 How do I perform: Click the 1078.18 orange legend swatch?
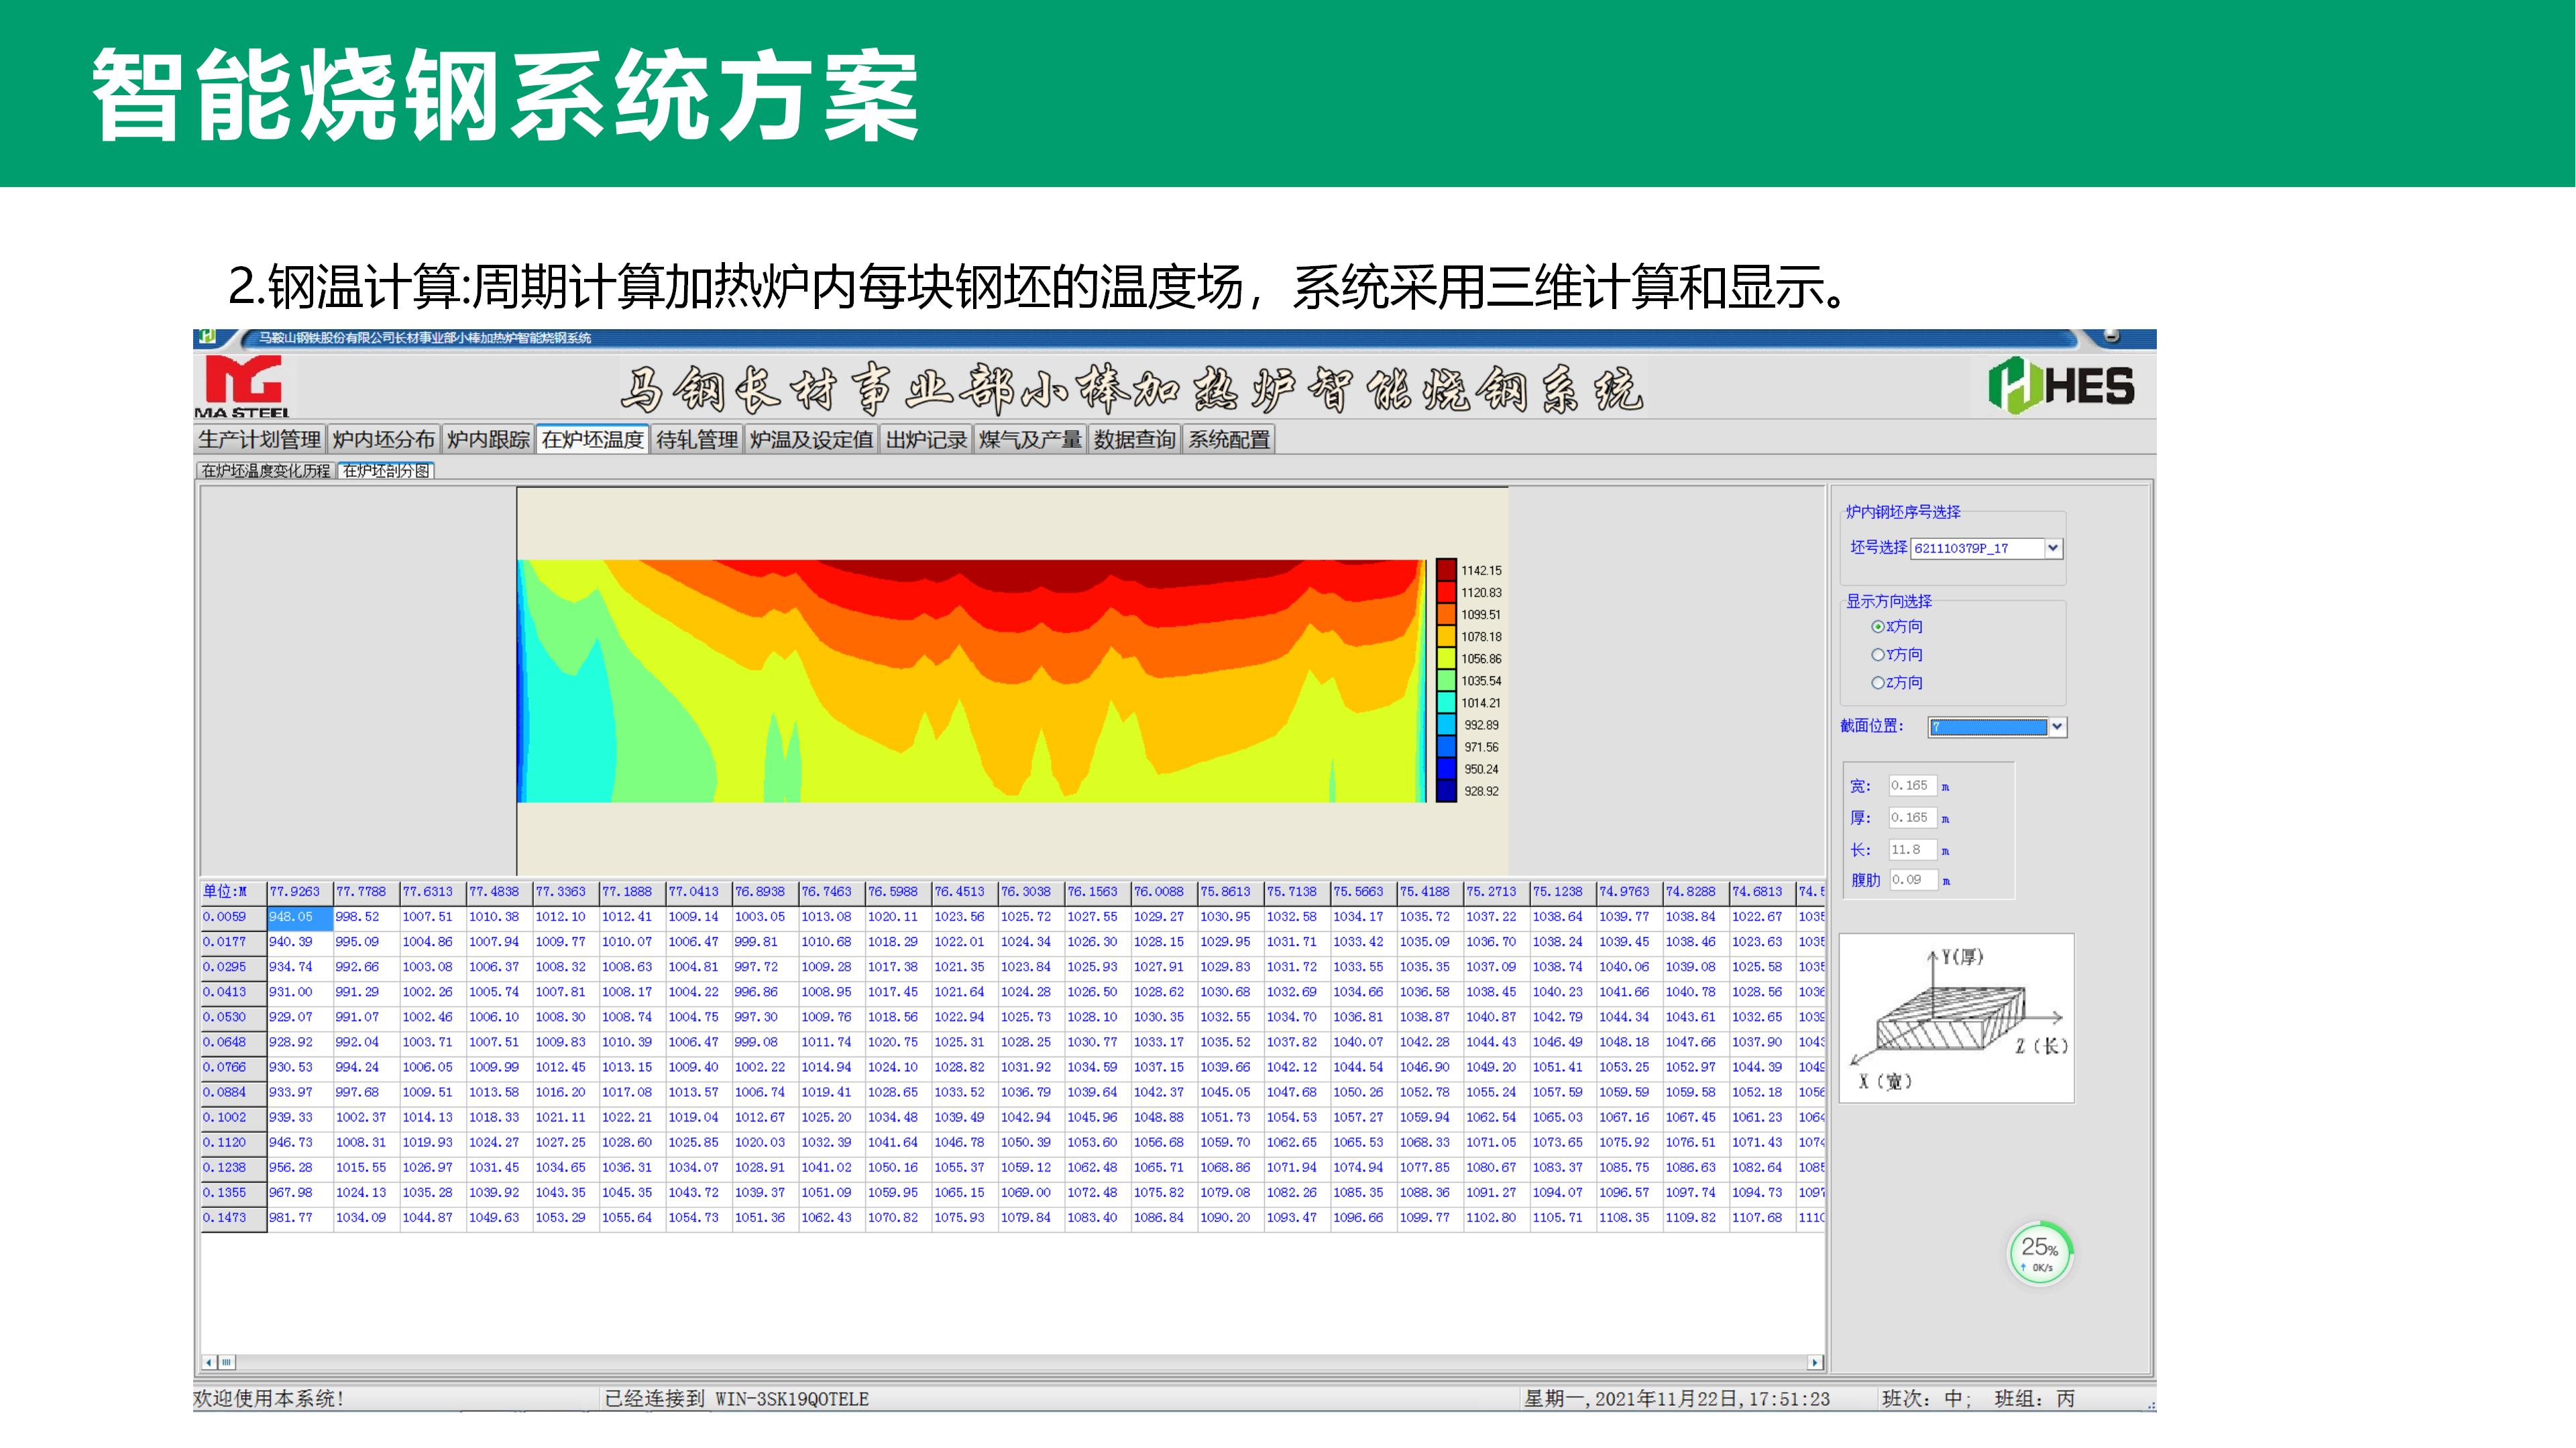pyautogui.click(x=1446, y=637)
